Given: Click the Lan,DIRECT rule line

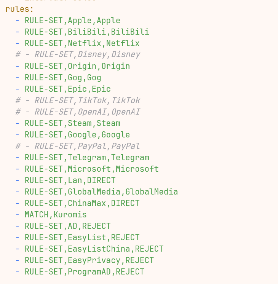Looking at the screenshot, I should [x=66, y=180].
